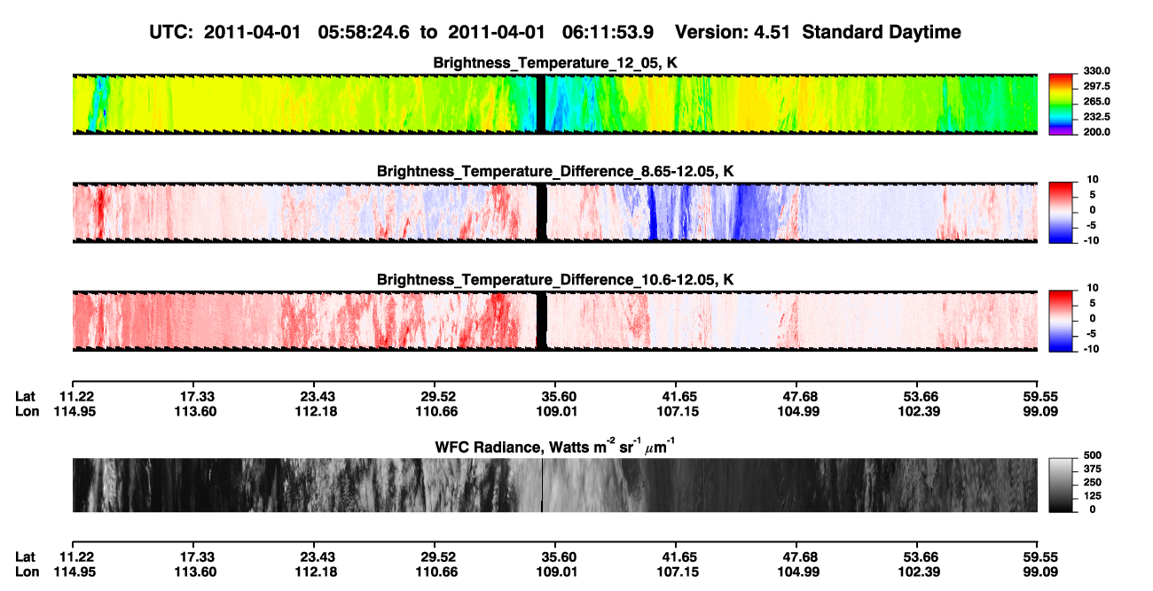Click the 265.0 colorbar label

pos(1097,102)
